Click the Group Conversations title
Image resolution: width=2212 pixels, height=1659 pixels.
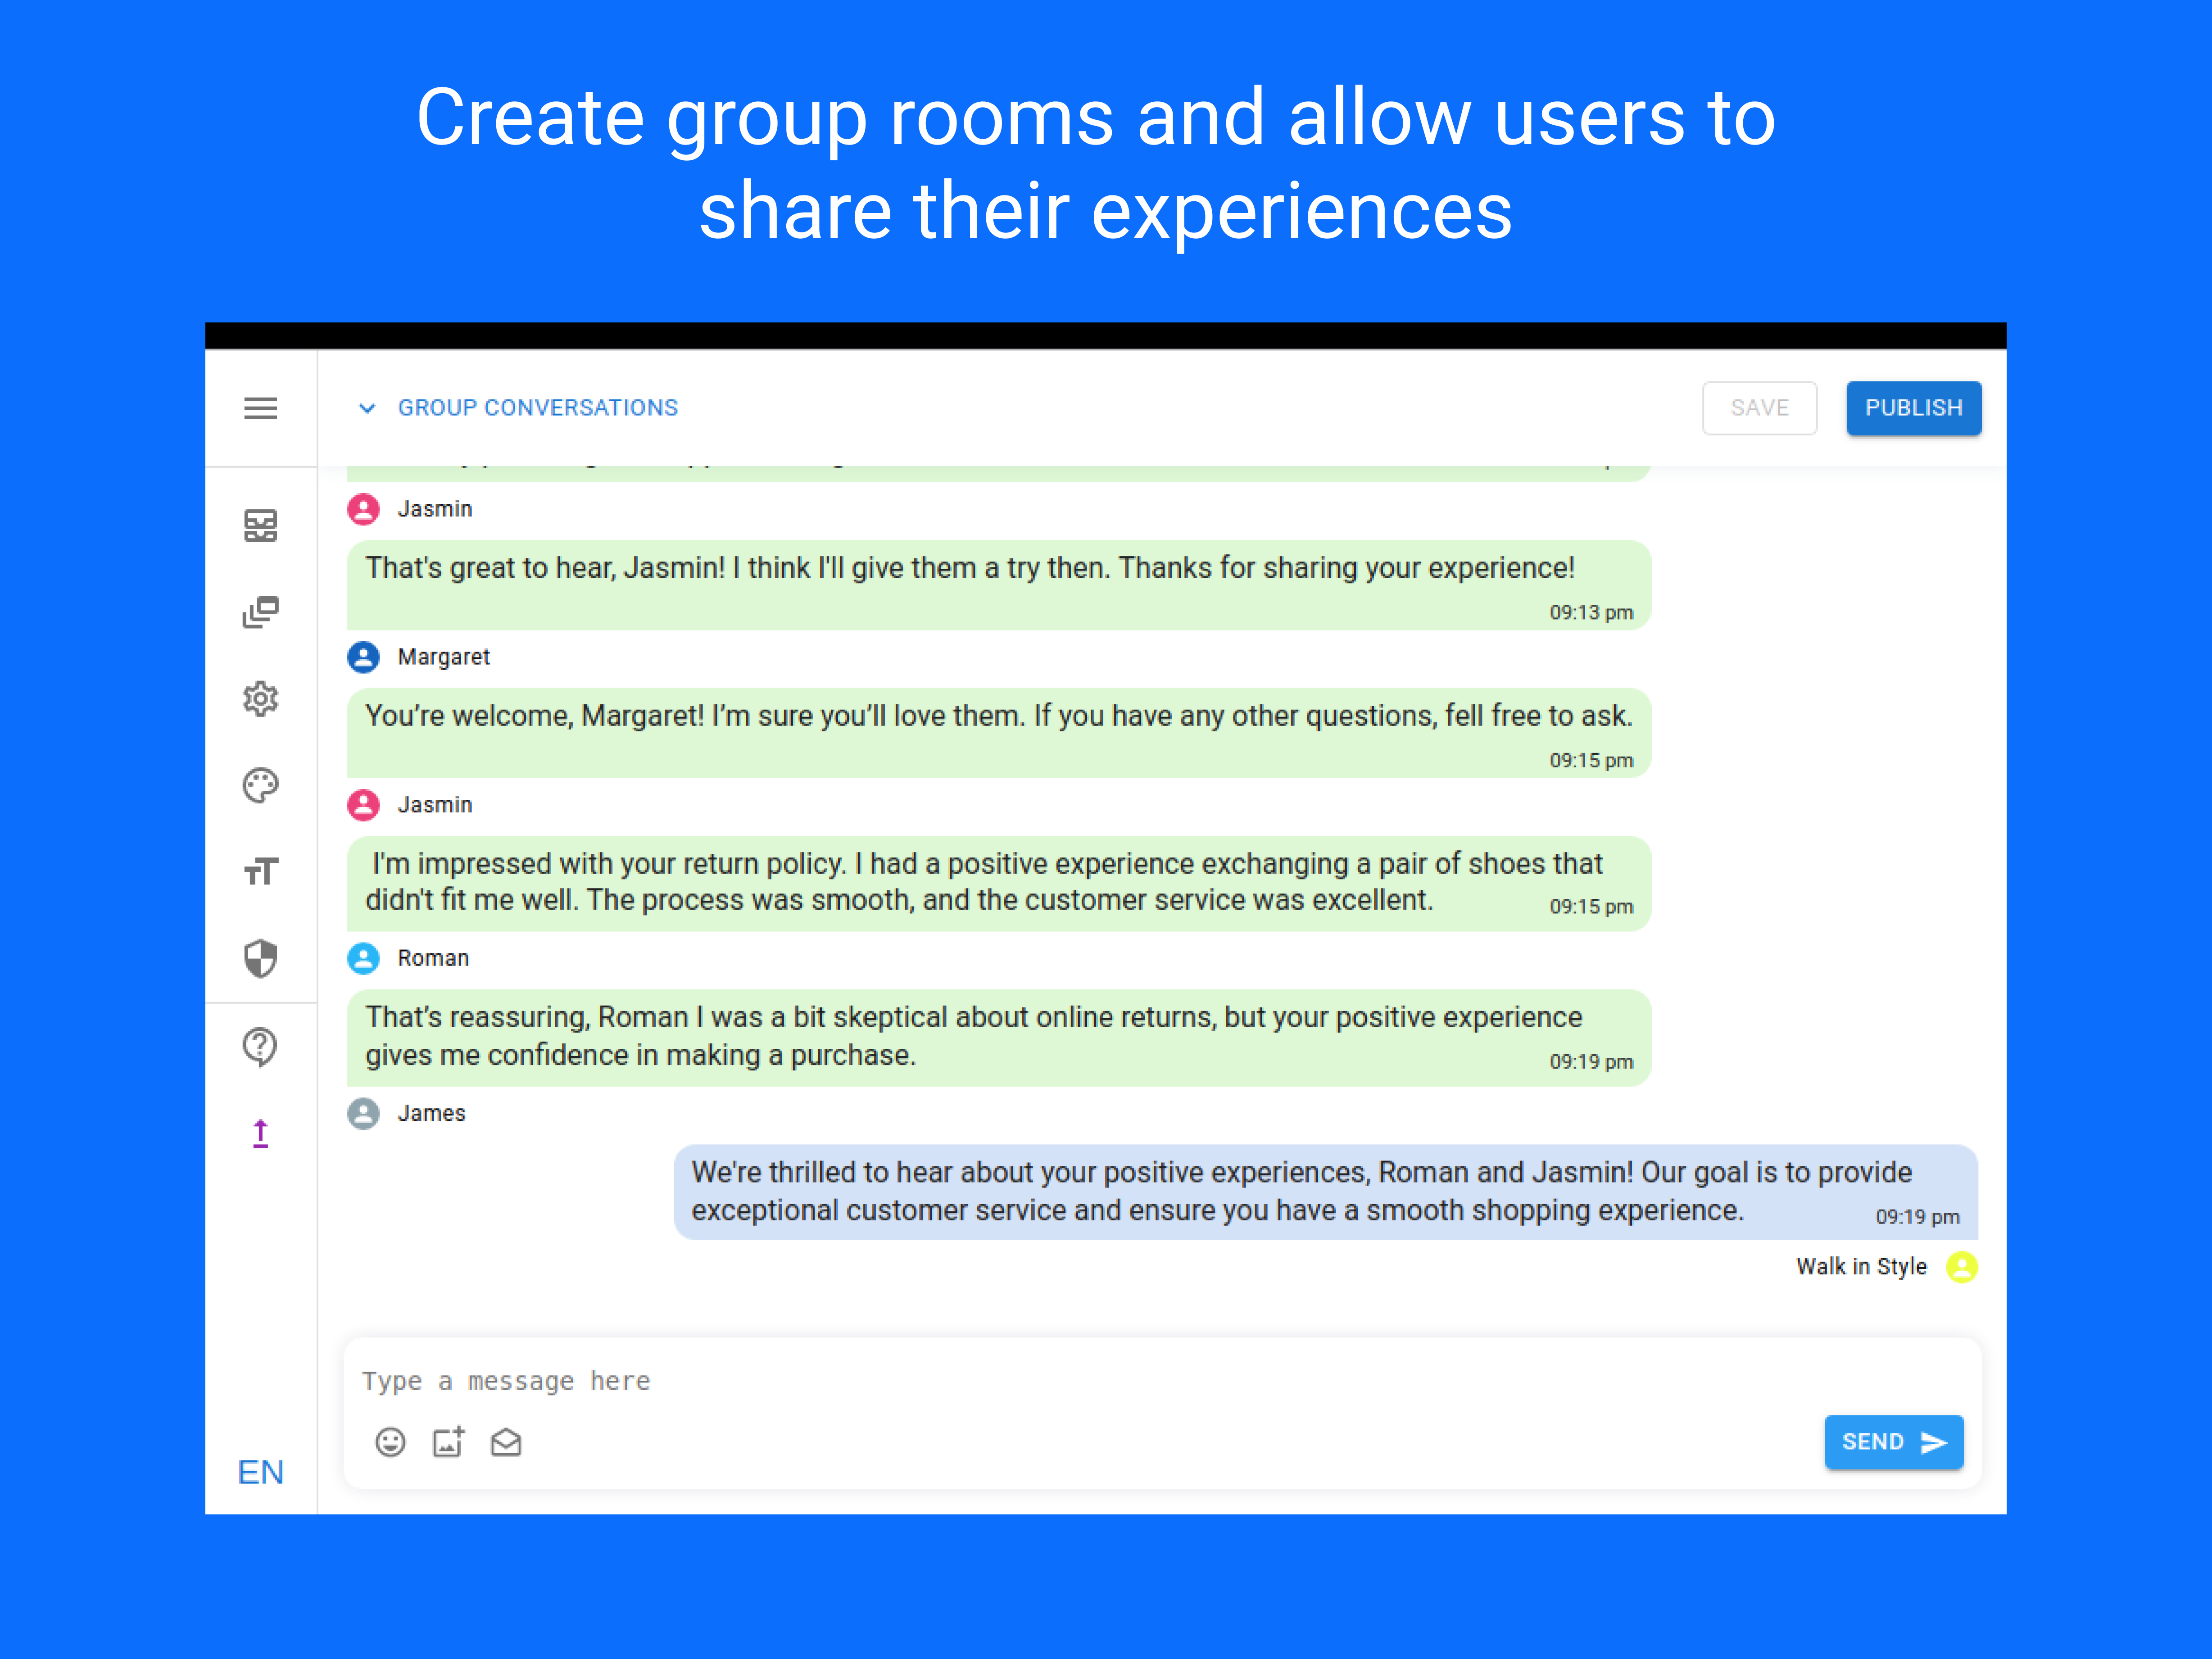point(538,408)
